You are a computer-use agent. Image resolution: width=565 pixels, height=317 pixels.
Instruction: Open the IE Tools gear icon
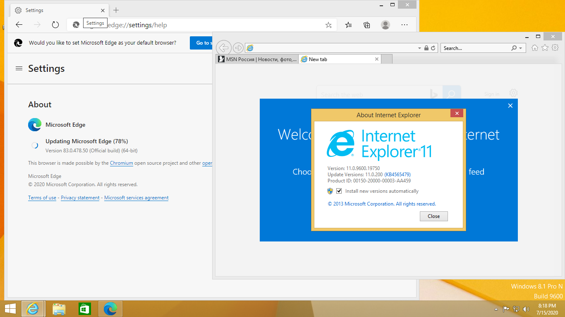555,48
